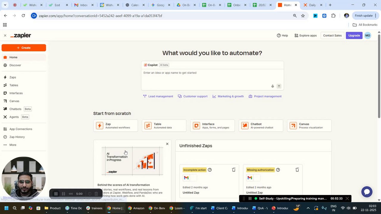
Task: Click the Contact Sales button
Action: [x=332, y=35]
